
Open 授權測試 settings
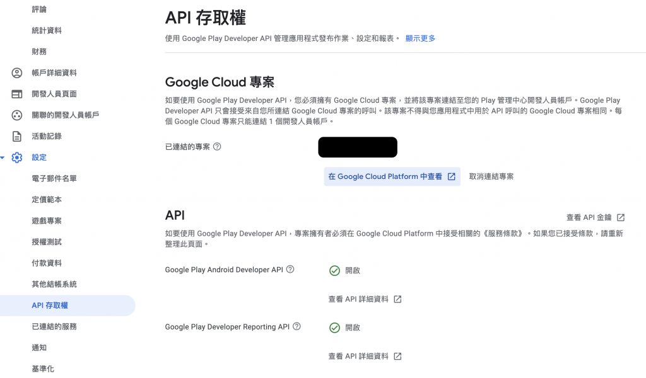pos(47,242)
